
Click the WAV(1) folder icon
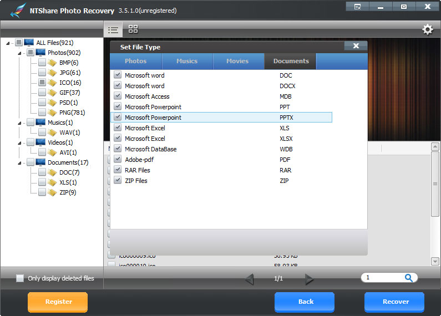coord(52,132)
